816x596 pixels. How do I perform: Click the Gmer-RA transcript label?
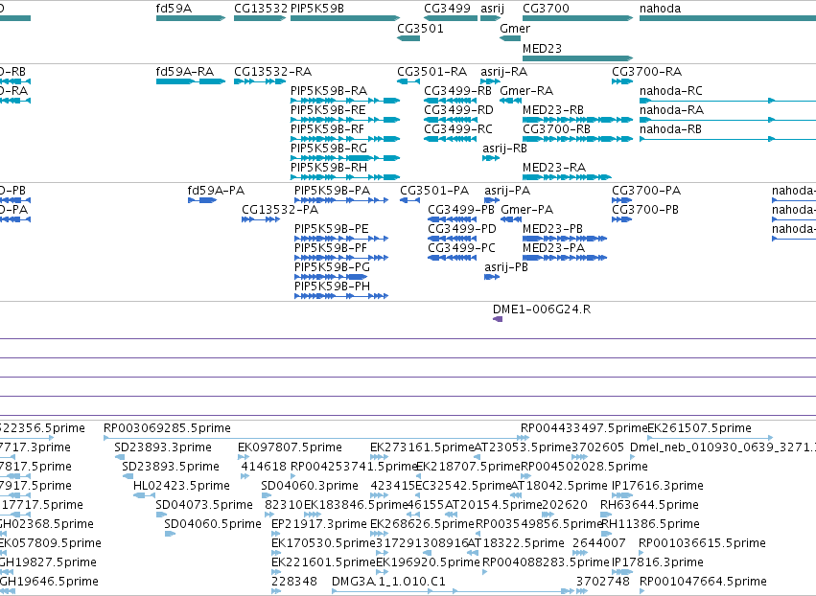click(x=526, y=91)
